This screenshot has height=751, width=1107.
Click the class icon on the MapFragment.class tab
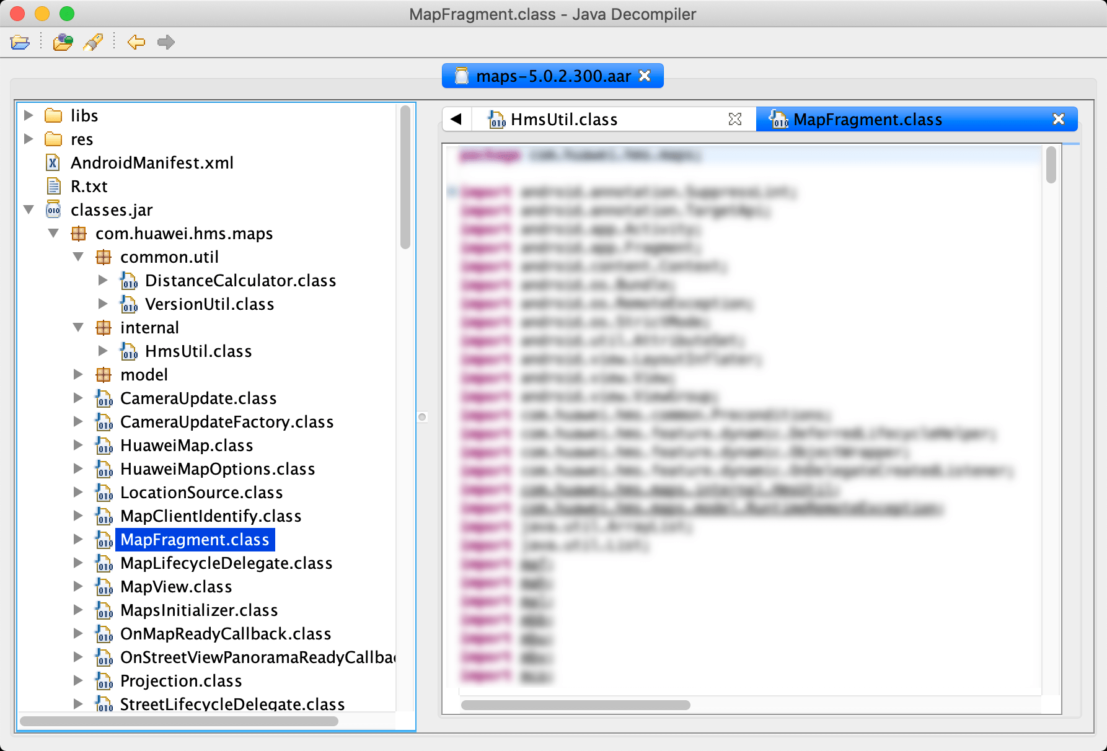point(778,119)
